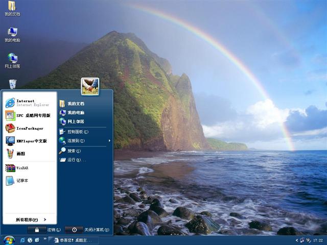Image resolution: width=327 pixels, height=245 pixels.
Task: Expand the 连接到(T) submenu
Action: (x=85, y=141)
